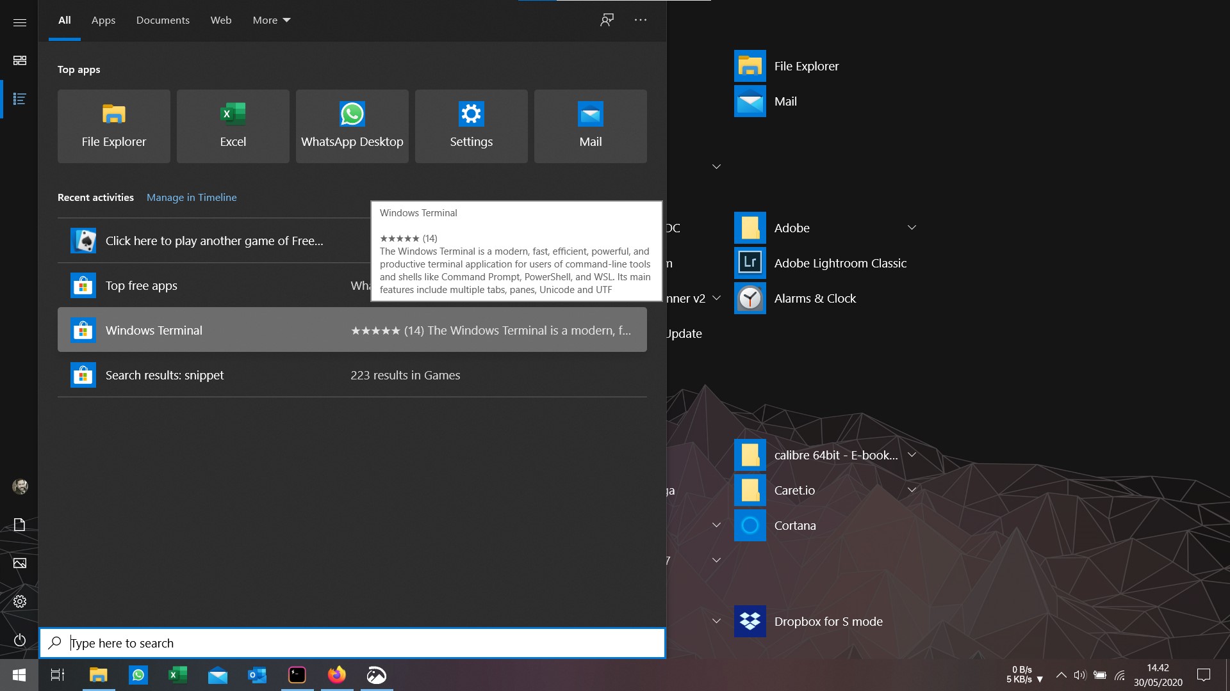Viewport: 1230px width, 691px height.
Task: Open Mail in the apps list
Action: 766,101
